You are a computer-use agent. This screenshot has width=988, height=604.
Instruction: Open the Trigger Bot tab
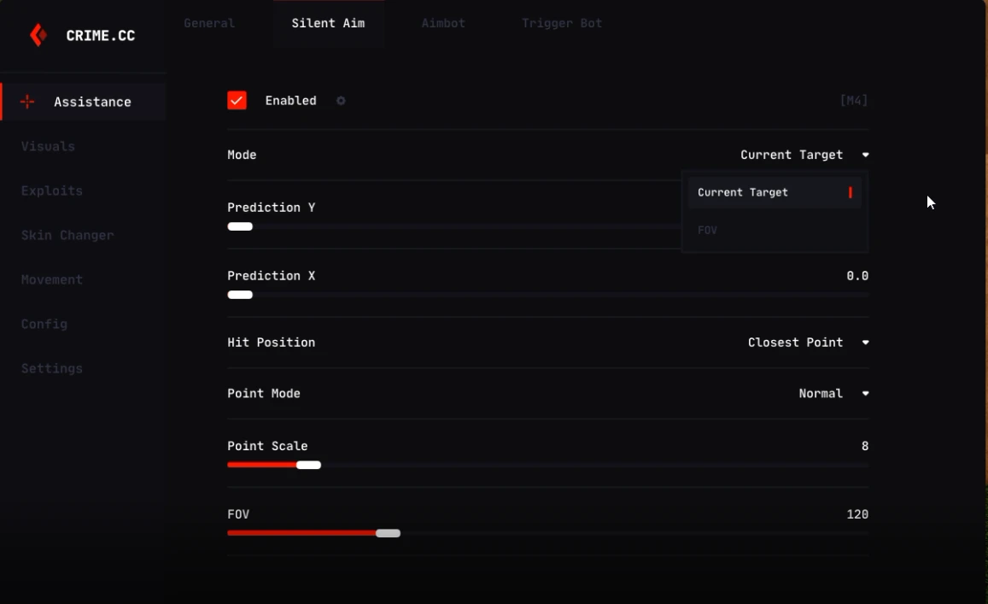562,23
